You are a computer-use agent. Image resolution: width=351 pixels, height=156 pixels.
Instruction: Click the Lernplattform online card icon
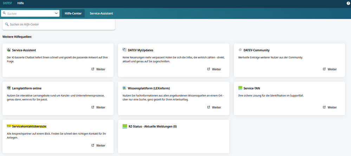(x=9, y=88)
